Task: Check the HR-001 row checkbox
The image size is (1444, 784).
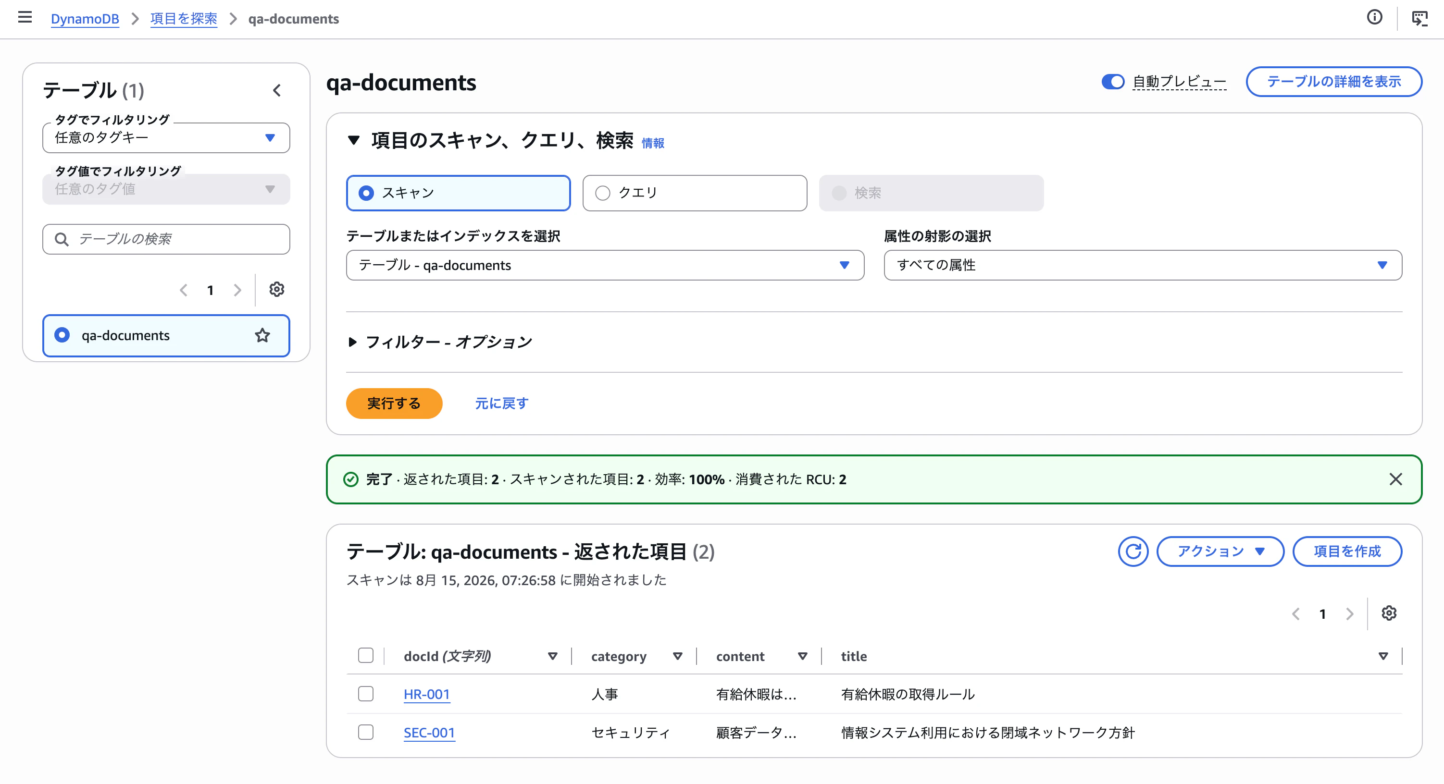Action: (x=365, y=694)
